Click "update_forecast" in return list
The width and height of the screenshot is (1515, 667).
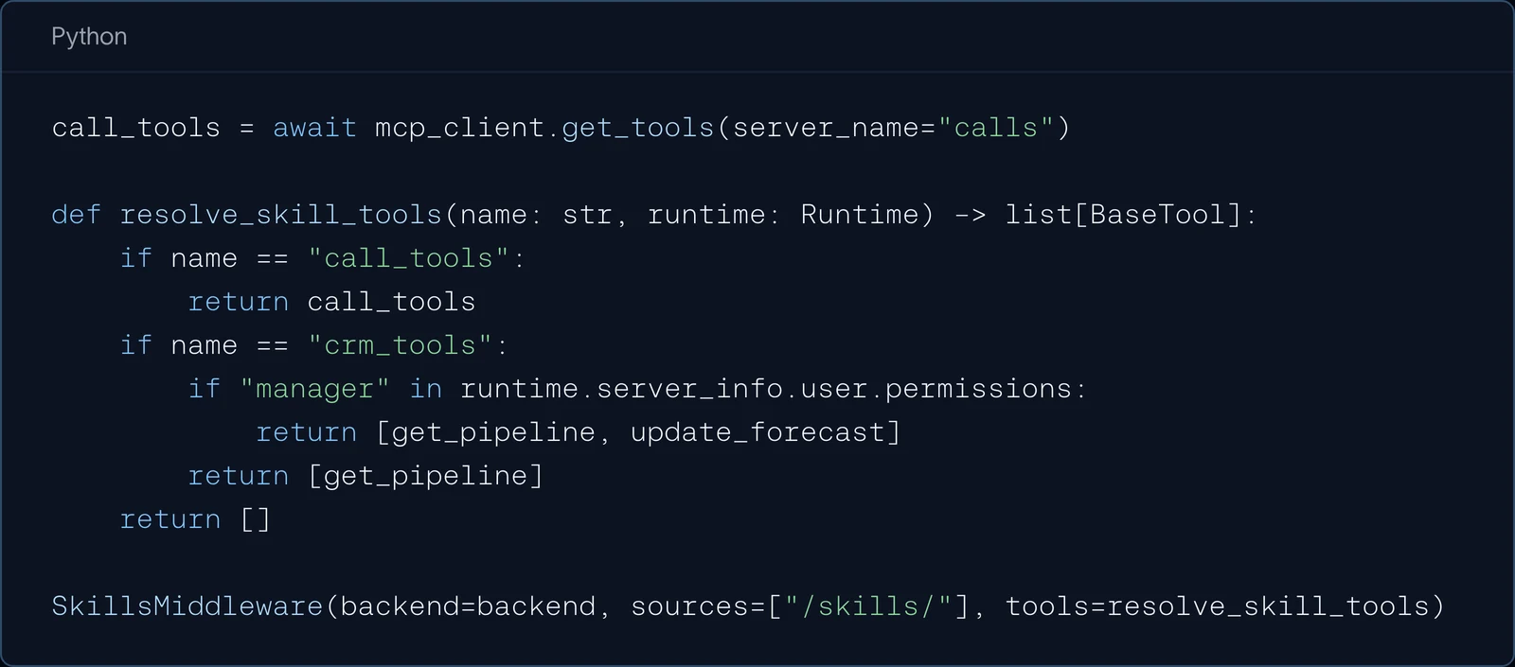point(757,432)
